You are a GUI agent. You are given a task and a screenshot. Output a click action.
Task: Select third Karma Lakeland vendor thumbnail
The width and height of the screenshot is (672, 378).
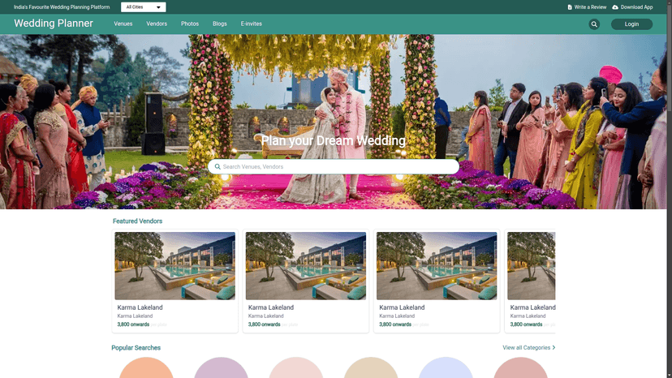click(437, 266)
